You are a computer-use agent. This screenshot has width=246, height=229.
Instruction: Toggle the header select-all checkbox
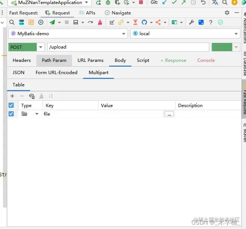pos(11,105)
